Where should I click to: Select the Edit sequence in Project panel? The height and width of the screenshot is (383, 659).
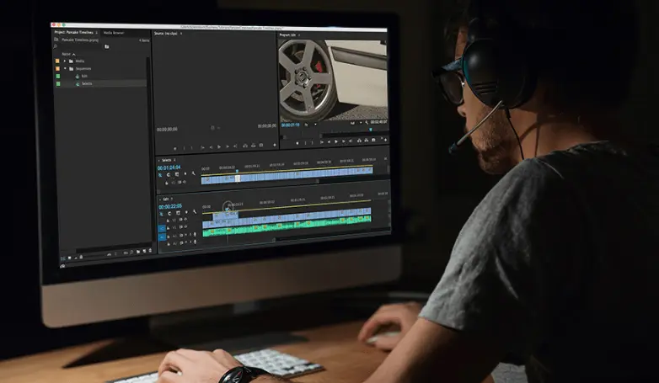pyautogui.click(x=84, y=76)
